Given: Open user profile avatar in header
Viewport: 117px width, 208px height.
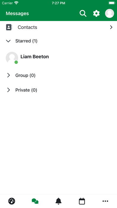Looking at the screenshot, I should (110, 13).
